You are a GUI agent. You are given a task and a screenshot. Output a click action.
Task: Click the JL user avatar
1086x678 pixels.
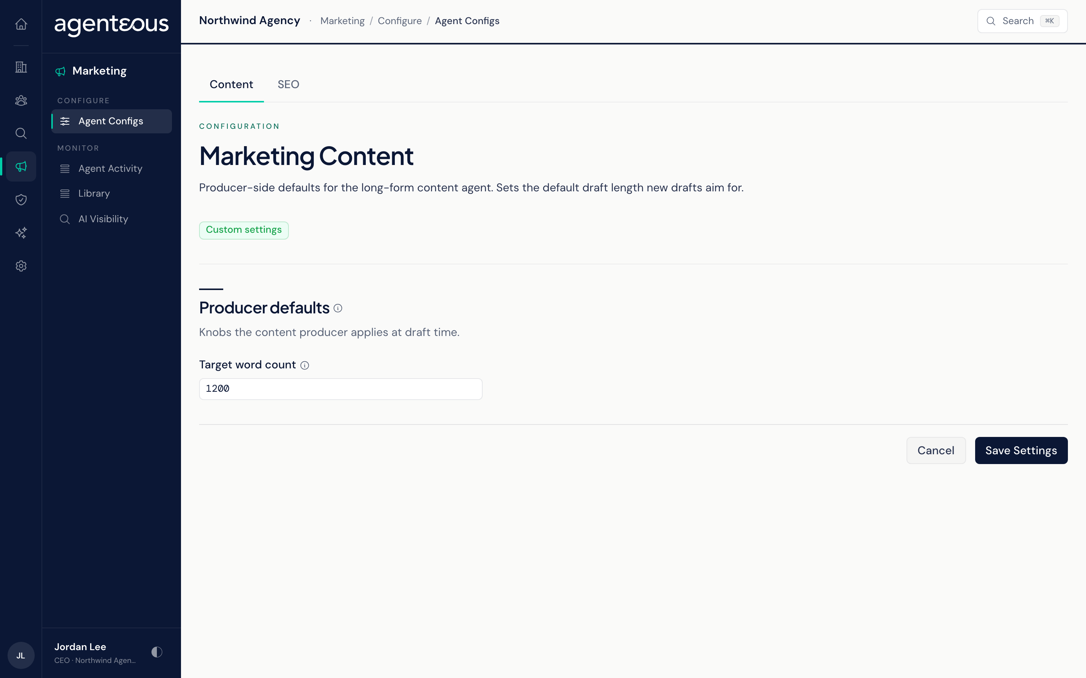point(21,655)
